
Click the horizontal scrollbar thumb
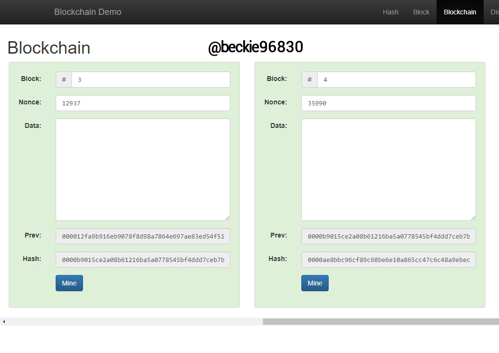tap(380, 321)
